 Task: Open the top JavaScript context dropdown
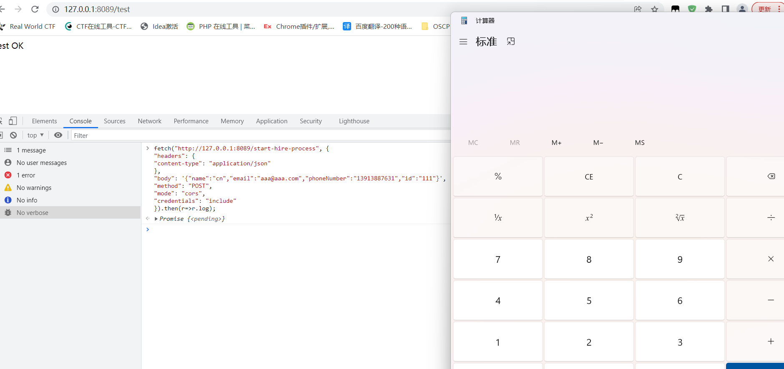pyautogui.click(x=35, y=135)
